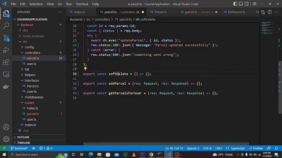Click the notifications bell in status bar
The width and height of the screenshot is (282, 158).
tap(276, 148)
